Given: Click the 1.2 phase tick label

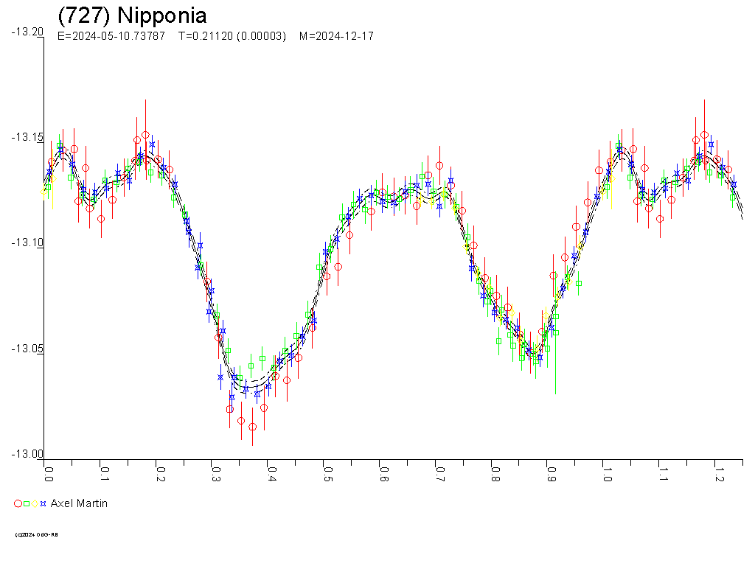Looking at the screenshot, I should pyautogui.click(x=720, y=472).
